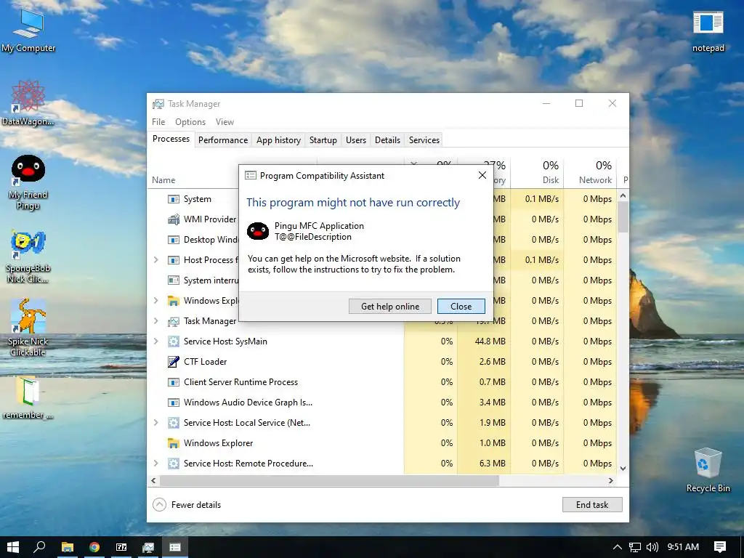Viewport: 744px width, 558px height.
Task: Click the bottom Windows Explorer folder icon
Action: pos(174,443)
